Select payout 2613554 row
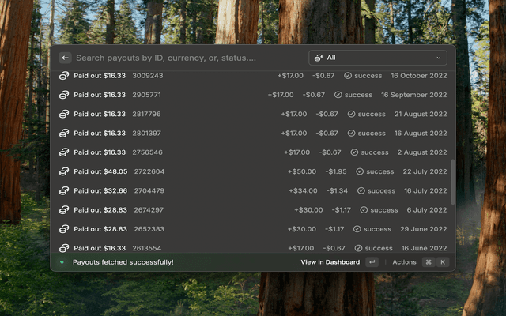Viewport: 506px width, 316px height. [253, 247]
